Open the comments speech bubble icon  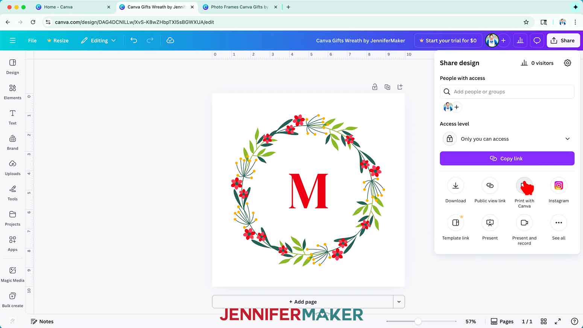(x=537, y=40)
